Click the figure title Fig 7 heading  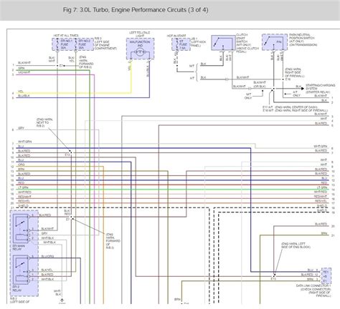136,10
